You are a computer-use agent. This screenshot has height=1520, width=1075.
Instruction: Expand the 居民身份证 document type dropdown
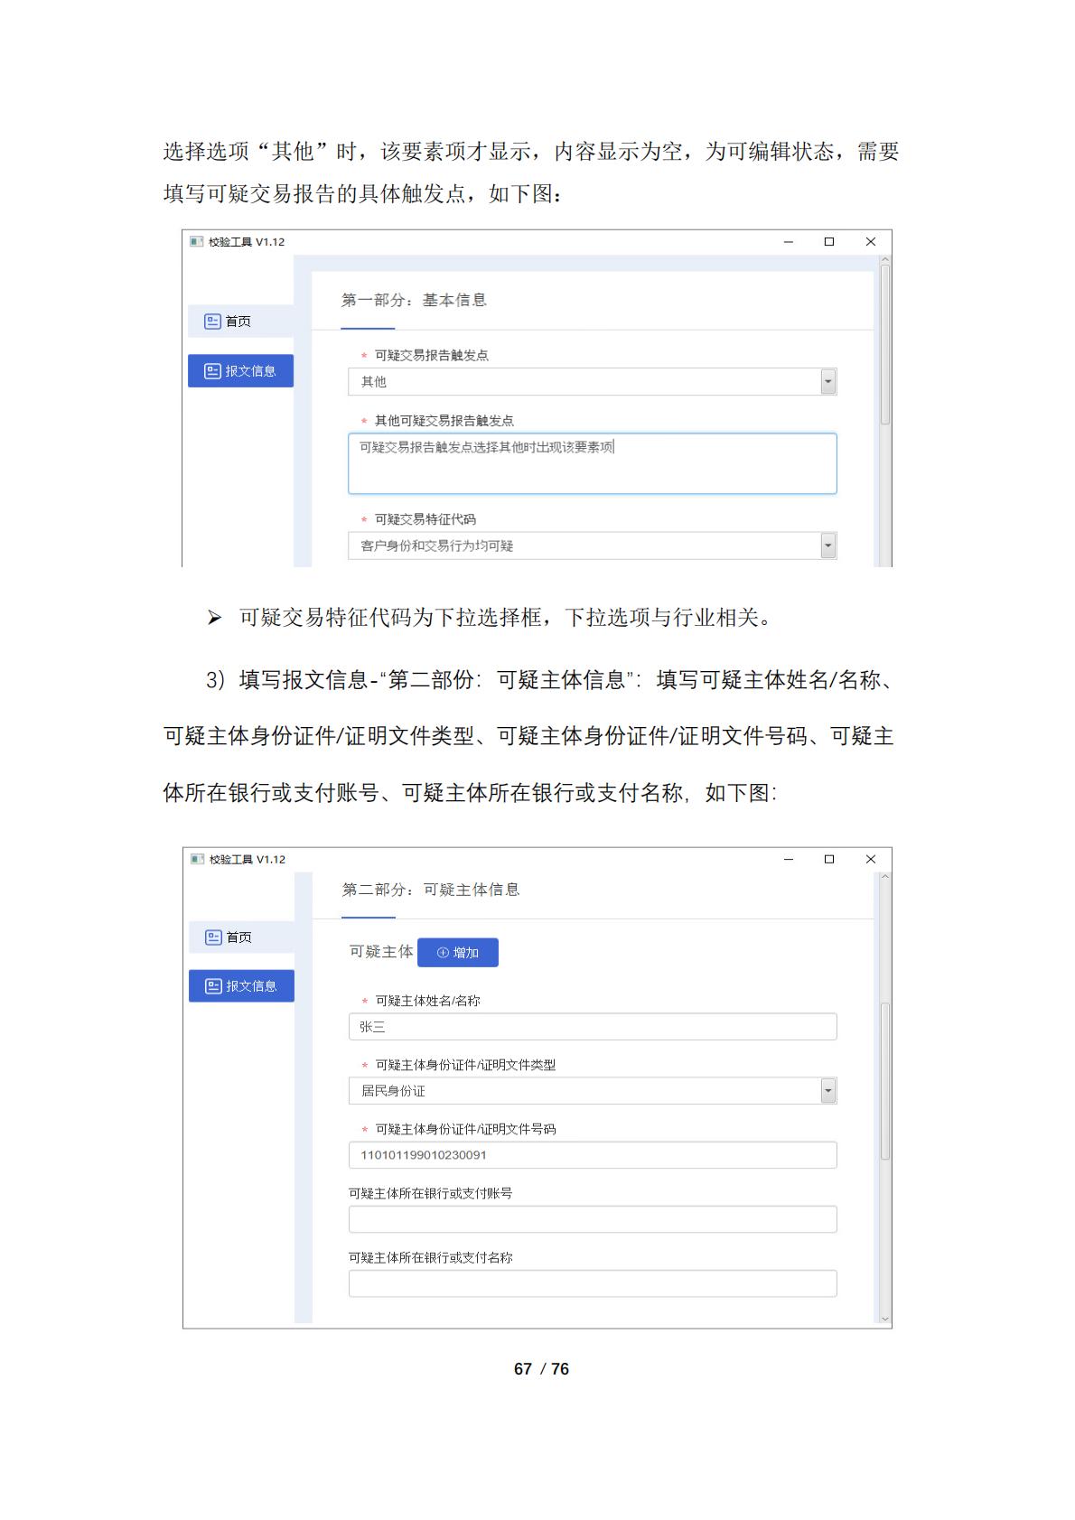coord(827,1091)
